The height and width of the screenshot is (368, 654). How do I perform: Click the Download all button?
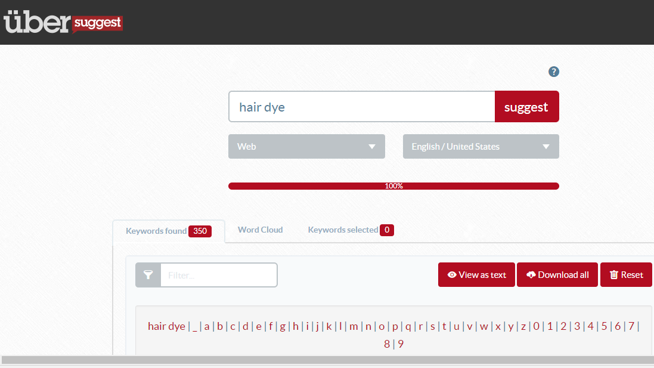tap(557, 275)
